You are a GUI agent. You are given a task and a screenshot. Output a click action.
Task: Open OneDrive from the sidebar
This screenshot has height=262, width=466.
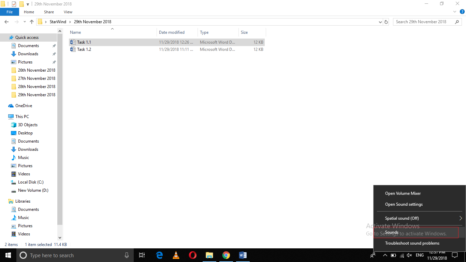24,106
